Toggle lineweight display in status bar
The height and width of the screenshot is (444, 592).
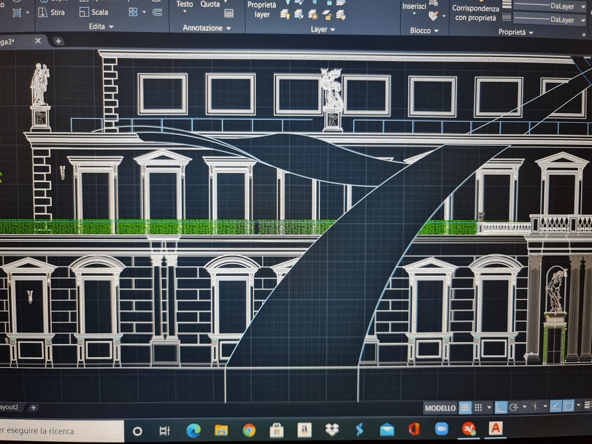click(x=588, y=405)
